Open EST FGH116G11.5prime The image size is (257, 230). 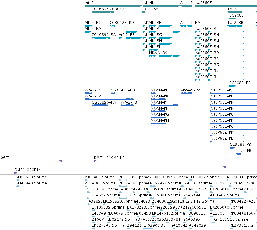(x=214, y=222)
